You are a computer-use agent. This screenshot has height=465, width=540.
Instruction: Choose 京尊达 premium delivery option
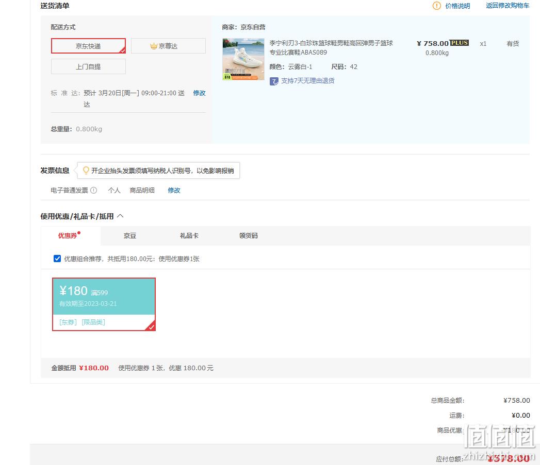(168, 46)
